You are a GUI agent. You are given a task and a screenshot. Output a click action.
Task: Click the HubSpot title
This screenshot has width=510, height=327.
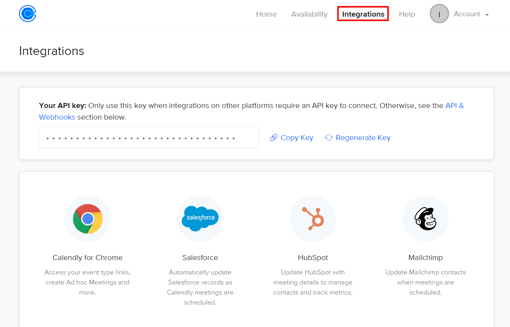[x=313, y=258]
